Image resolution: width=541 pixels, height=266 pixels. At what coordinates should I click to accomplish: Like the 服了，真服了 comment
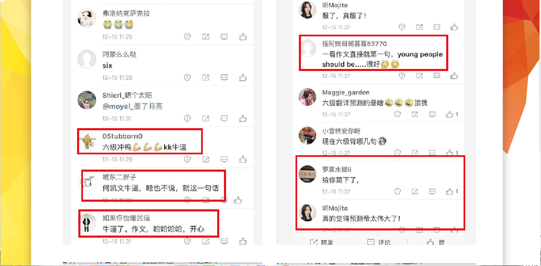tap(454, 27)
